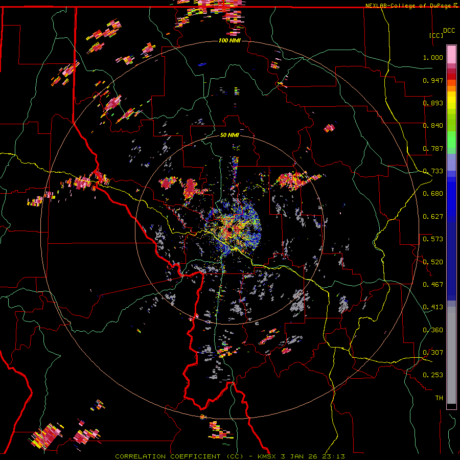Screen dimensions: 460x460
Task: Select the 0.307 scale value
Action: coord(433,352)
